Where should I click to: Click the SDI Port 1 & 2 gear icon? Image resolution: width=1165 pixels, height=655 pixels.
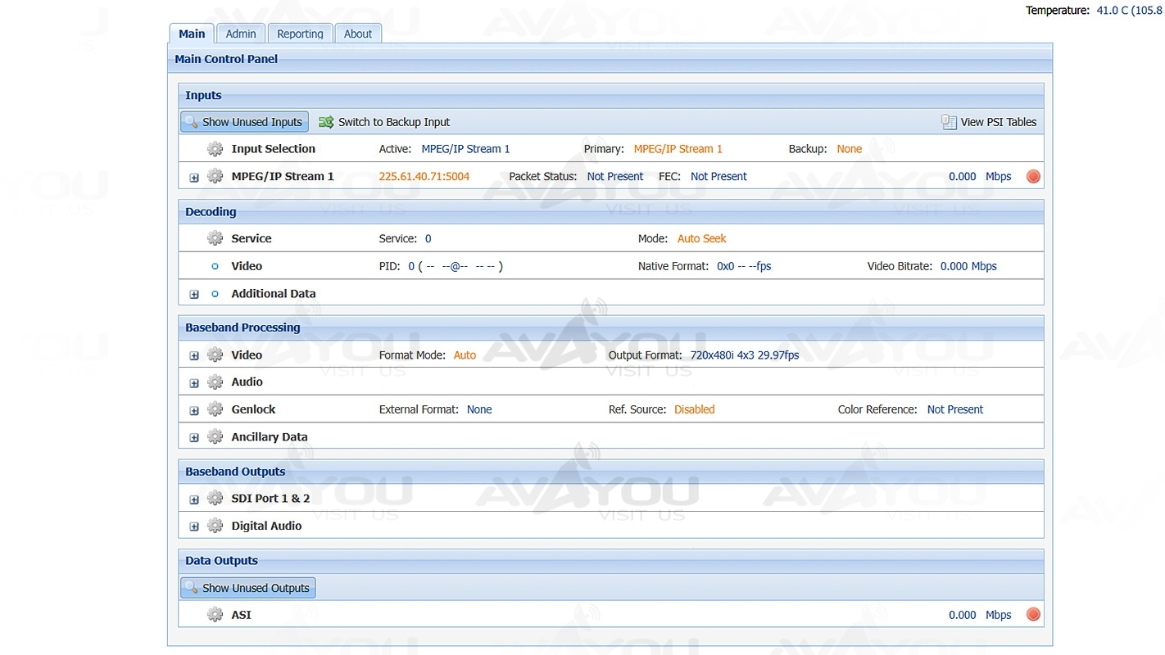(x=215, y=498)
